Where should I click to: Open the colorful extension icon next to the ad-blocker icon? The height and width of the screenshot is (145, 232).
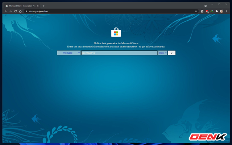(212, 11)
